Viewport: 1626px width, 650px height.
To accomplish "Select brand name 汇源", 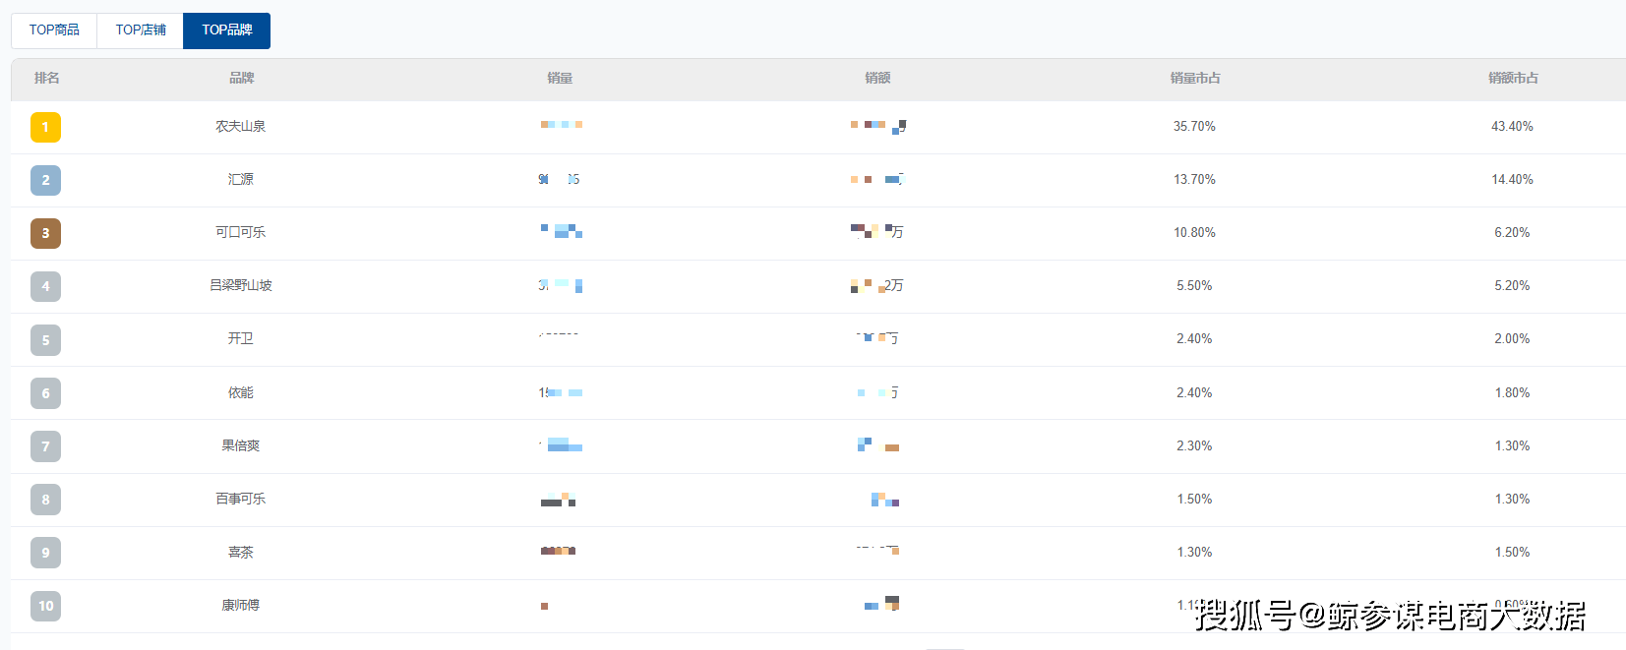I will tap(241, 179).
